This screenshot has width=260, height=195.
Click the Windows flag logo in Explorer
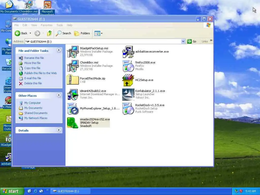pyautogui.click(x=208, y=25)
